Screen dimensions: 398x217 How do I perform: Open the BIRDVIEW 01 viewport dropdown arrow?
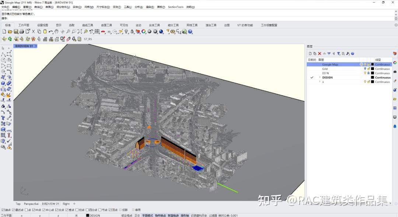[36, 46]
